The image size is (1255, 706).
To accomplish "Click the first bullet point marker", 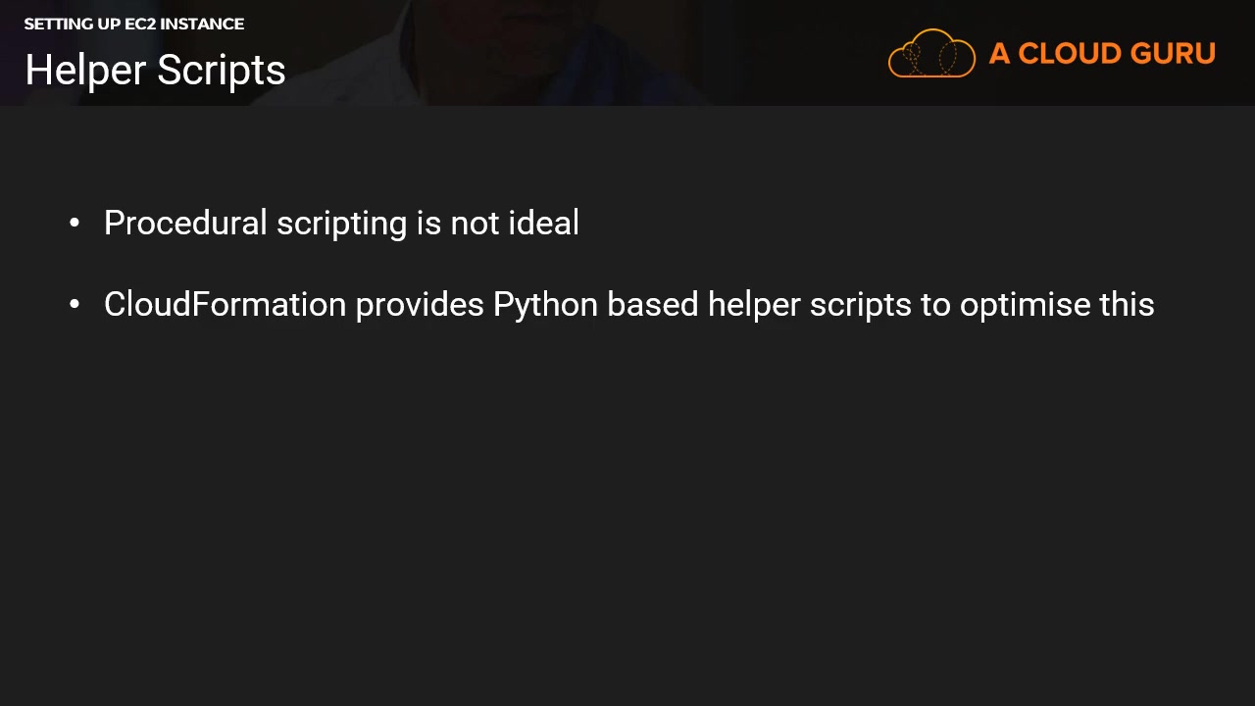I will coord(75,224).
